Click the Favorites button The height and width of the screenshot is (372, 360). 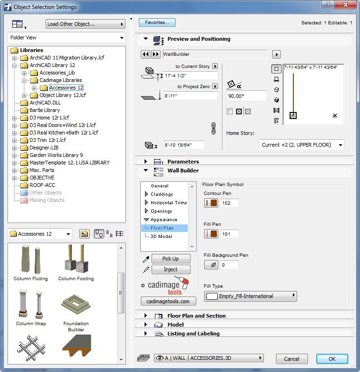157,22
